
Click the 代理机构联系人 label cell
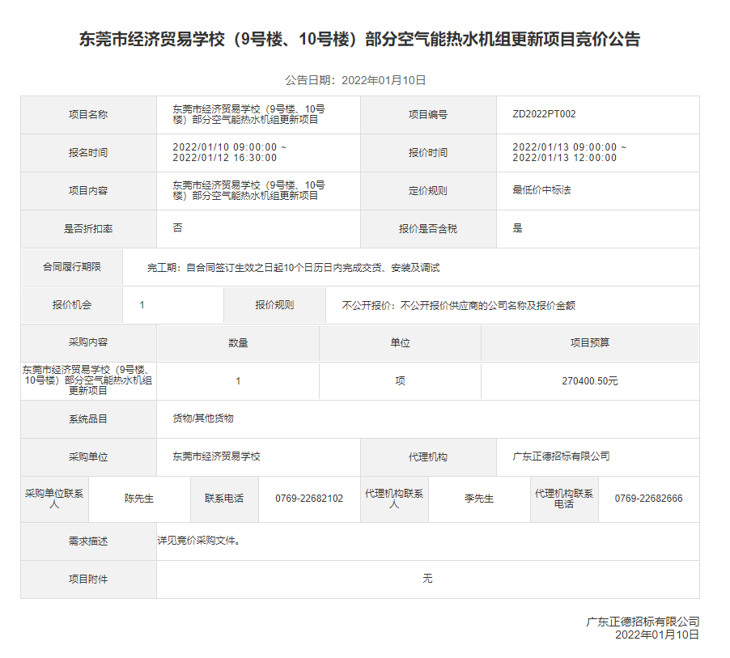[394, 499]
